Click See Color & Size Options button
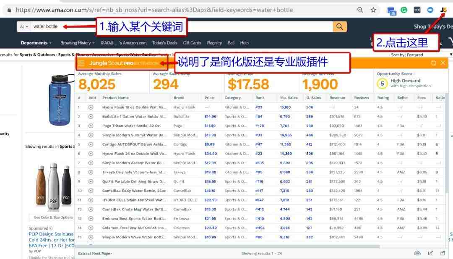This screenshot has height=259, width=453. (52, 217)
